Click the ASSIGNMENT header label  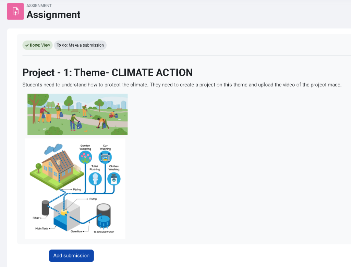pyautogui.click(x=39, y=5)
